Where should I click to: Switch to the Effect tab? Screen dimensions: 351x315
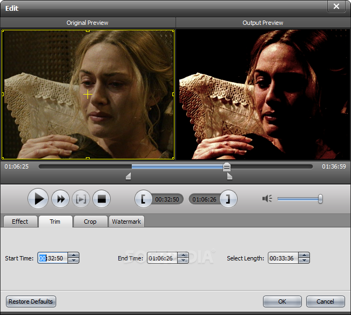click(x=20, y=222)
